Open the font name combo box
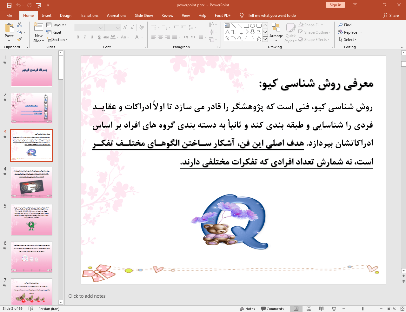406x312 pixels. click(x=89, y=28)
